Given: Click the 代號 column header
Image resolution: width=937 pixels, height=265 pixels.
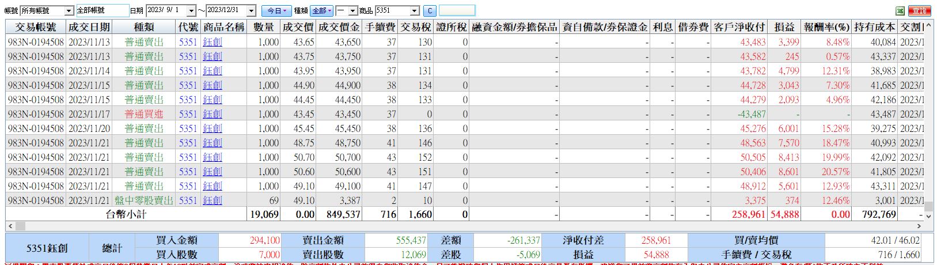Looking at the screenshot, I should (188, 27).
